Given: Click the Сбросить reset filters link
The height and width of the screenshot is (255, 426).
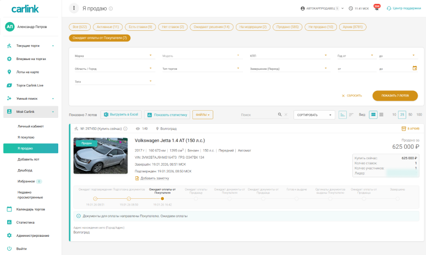Looking at the screenshot, I should 352,95.
